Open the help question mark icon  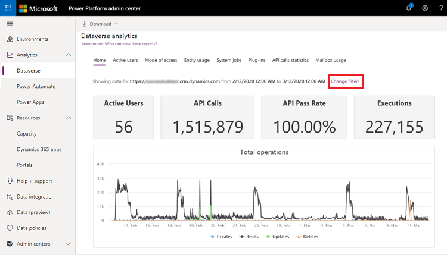[440, 8]
